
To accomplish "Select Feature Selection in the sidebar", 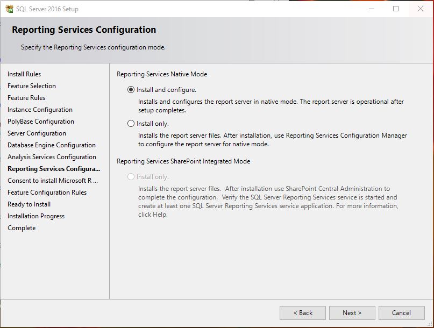I will pos(32,86).
